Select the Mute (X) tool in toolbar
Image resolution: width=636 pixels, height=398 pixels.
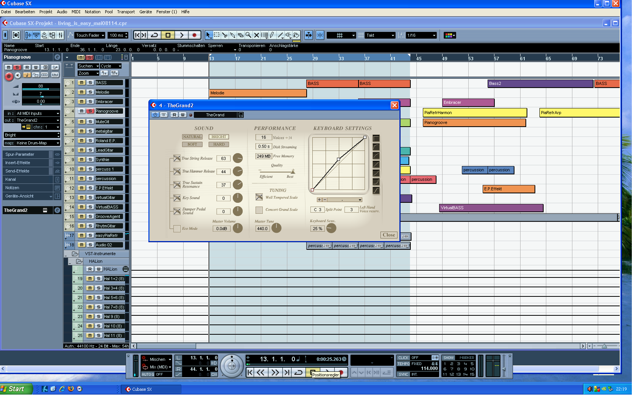pos(256,35)
